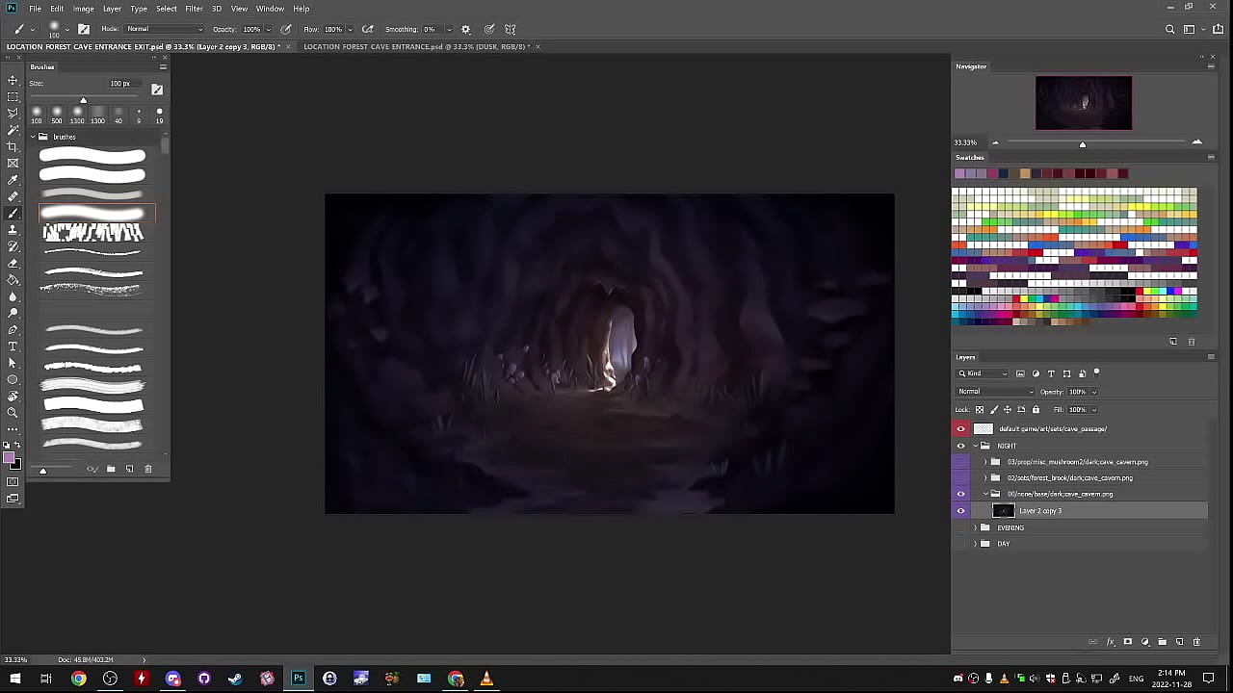
Task: Show the EVENING layer group
Action: click(x=960, y=527)
